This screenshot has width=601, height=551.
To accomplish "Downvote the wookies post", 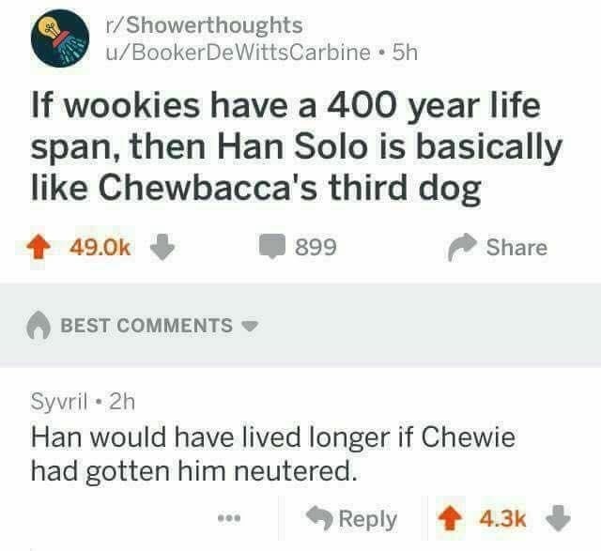I will pyautogui.click(x=162, y=248).
